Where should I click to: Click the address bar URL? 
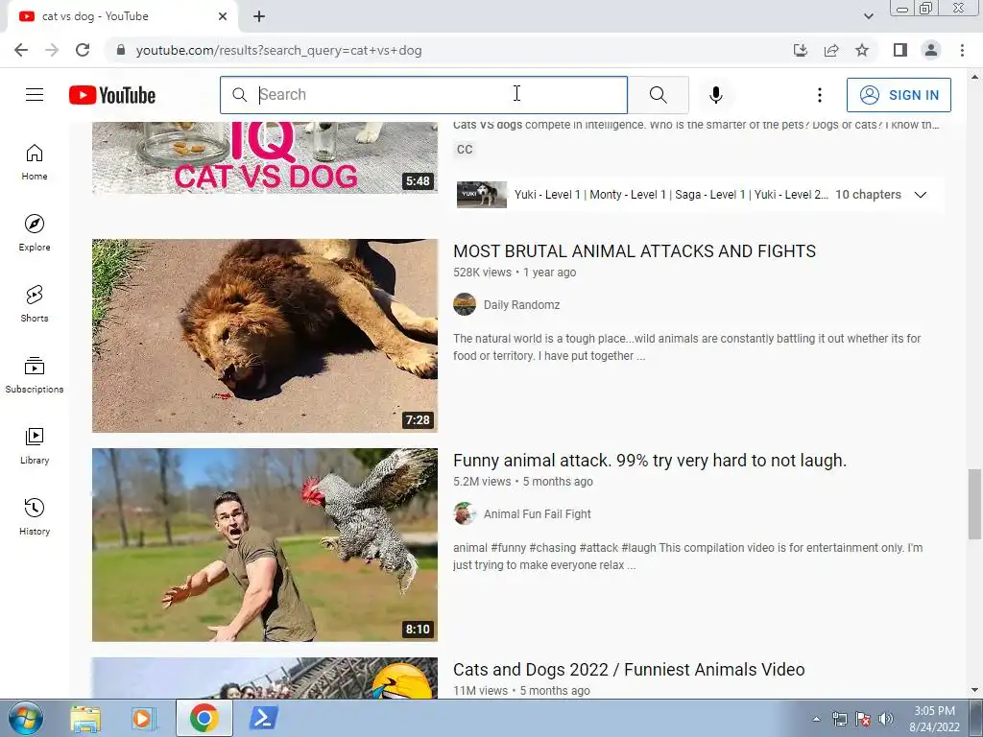tap(278, 50)
